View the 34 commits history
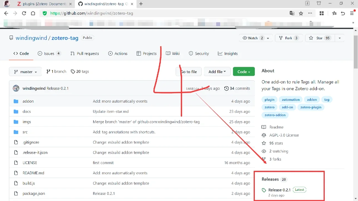This screenshot has width=358, height=201. pos(237,88)
